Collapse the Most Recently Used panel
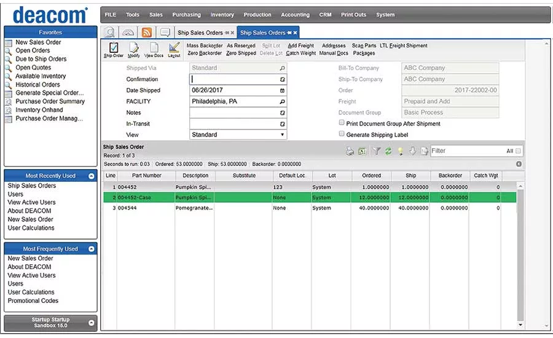 click(92, 176)
